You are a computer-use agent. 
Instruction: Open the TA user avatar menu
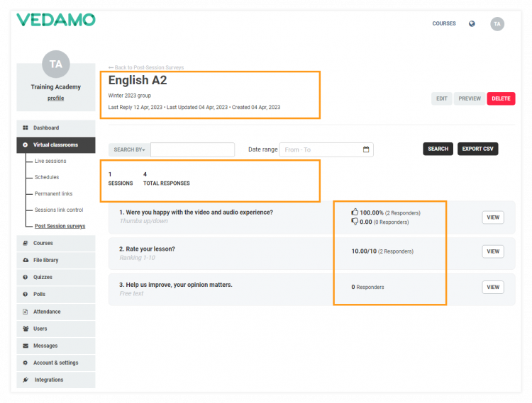497,23
